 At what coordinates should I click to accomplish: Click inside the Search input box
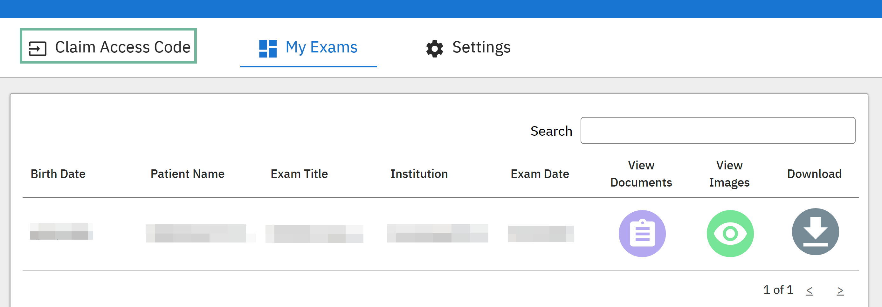[x=718, y=130]
